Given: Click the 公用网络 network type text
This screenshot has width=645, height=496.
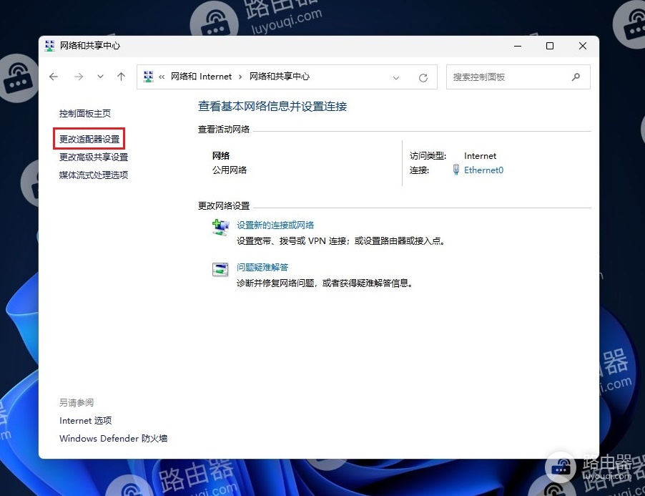Looking at the screenshot, I should click(230, 170).
